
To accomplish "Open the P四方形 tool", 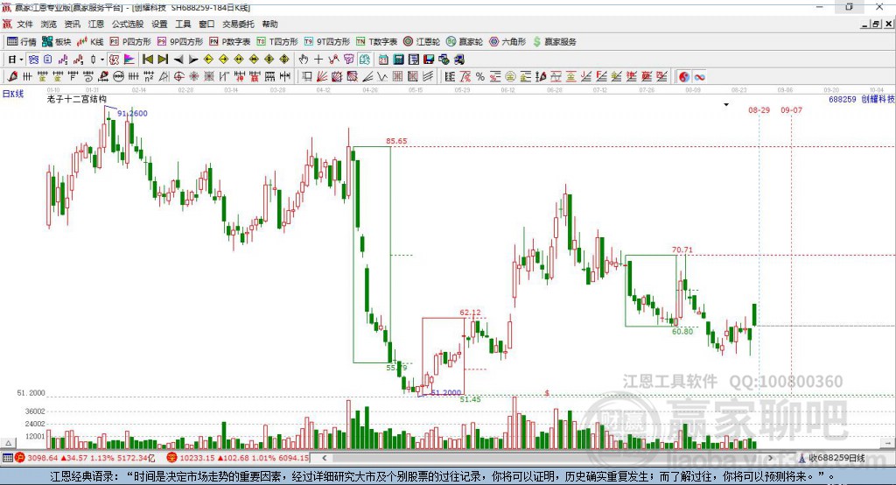I will click(130, 42).
